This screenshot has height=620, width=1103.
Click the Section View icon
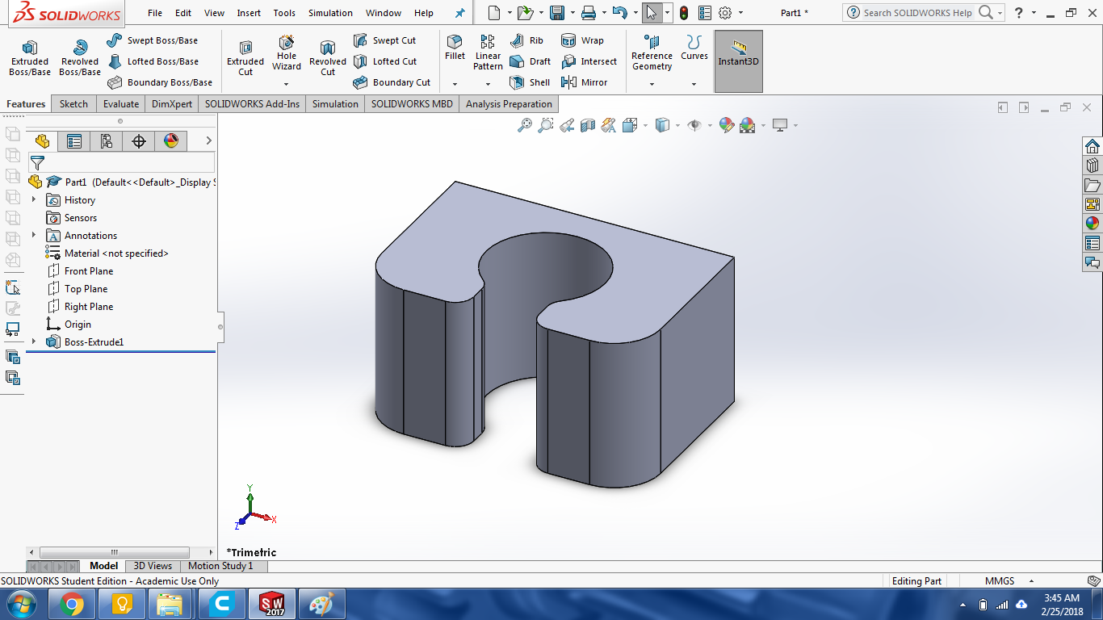[x=588, y=125]
